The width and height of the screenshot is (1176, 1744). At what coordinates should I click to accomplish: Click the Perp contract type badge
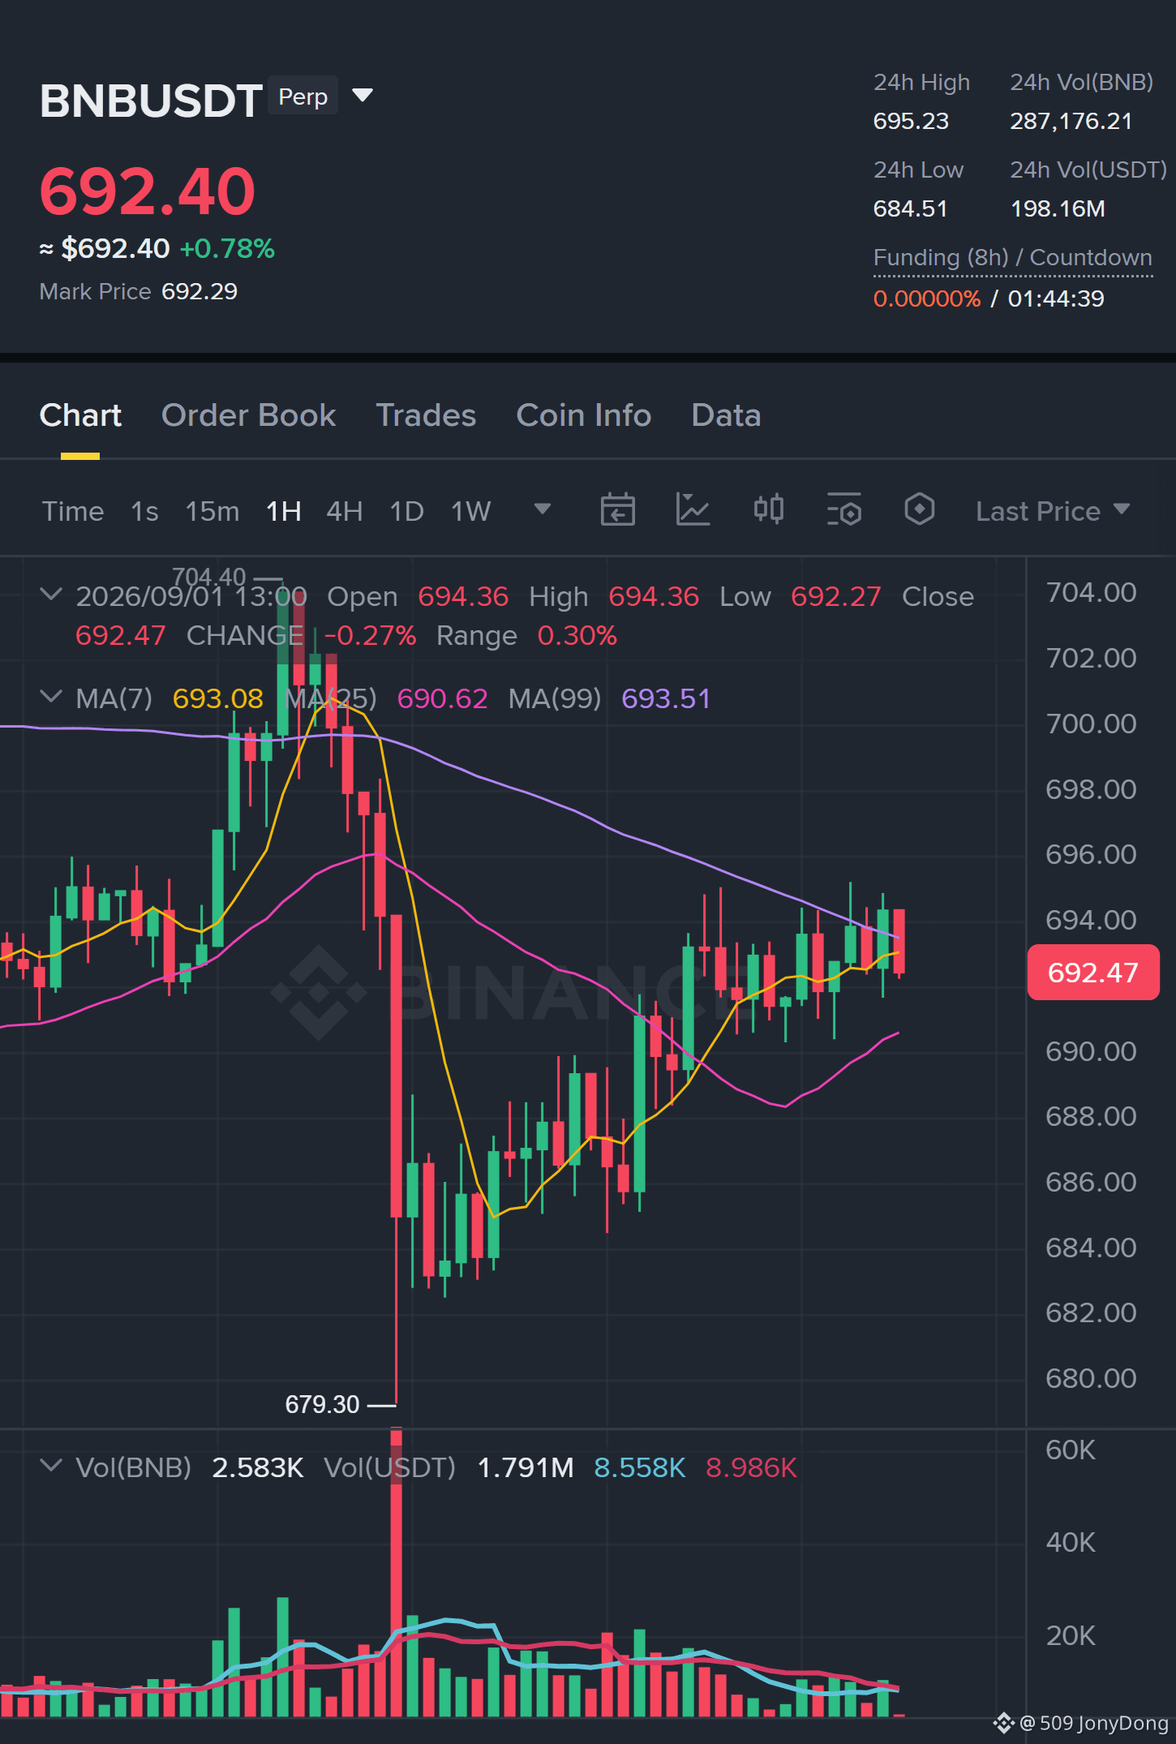pos(303,97)
